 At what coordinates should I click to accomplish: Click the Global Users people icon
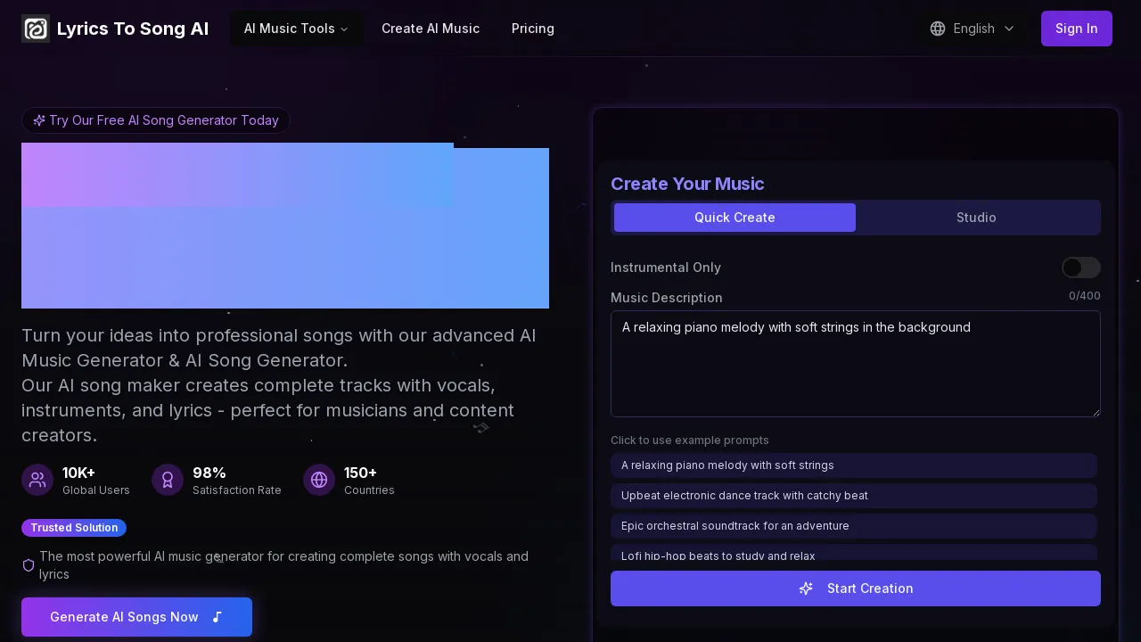coord(37,480)
